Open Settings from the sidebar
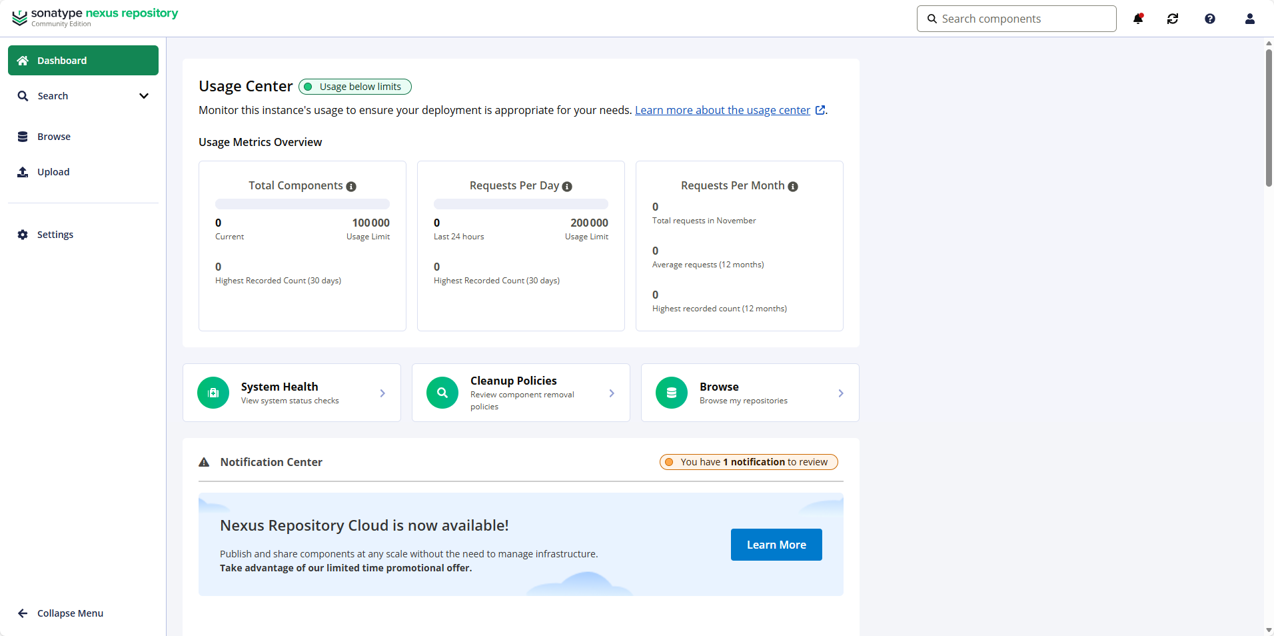 coord(55,235)
